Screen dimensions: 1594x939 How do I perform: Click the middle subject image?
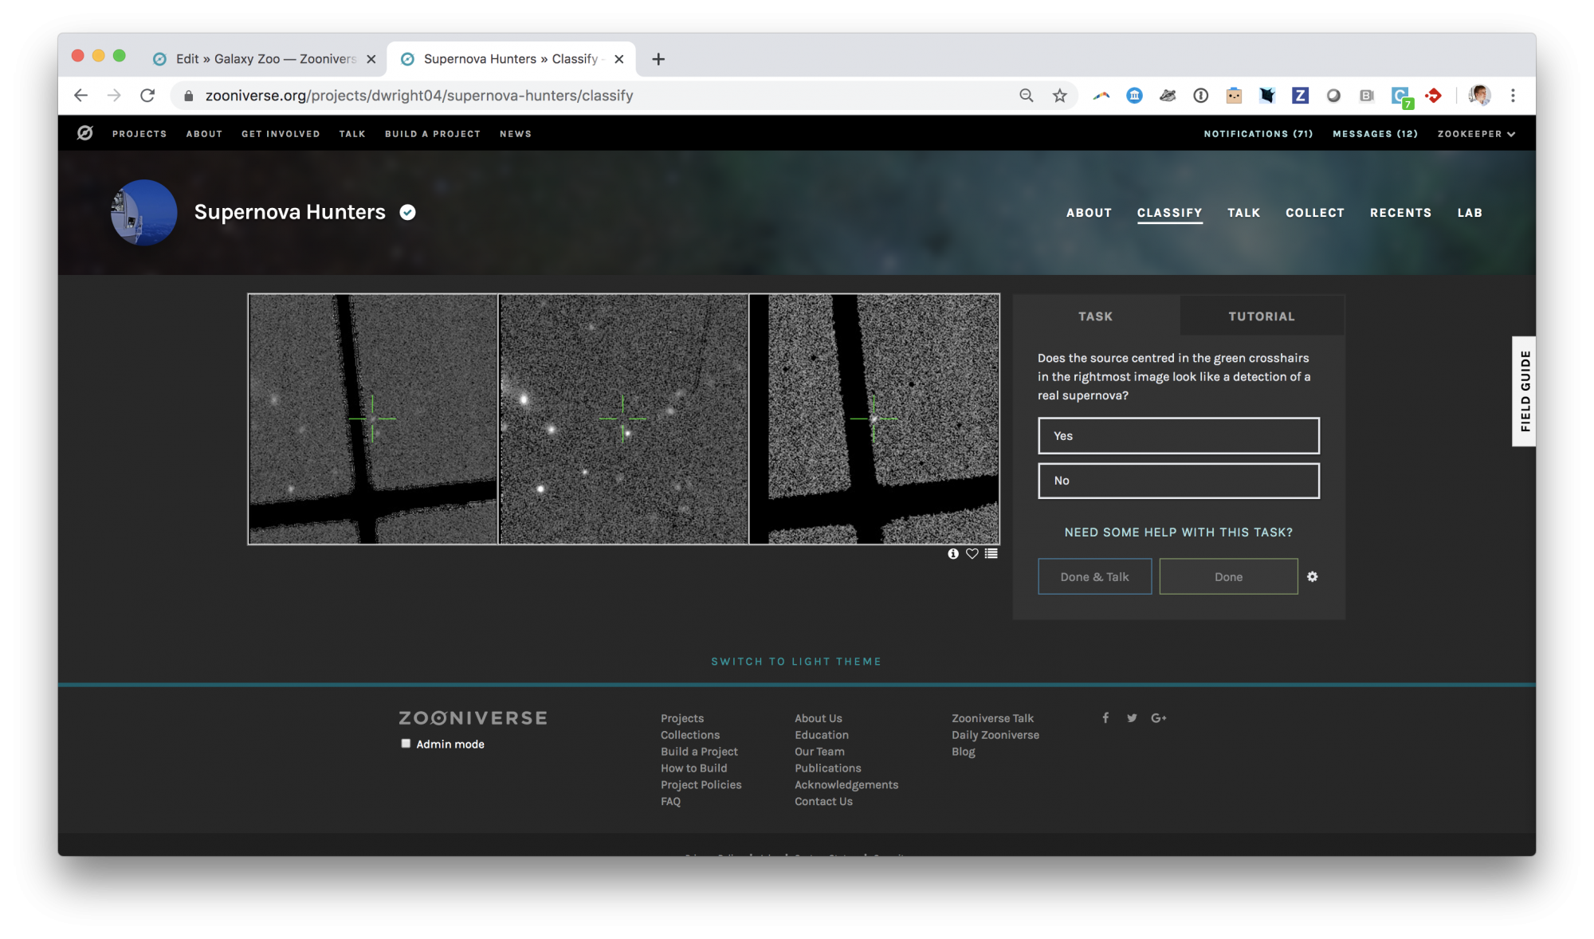623,419
